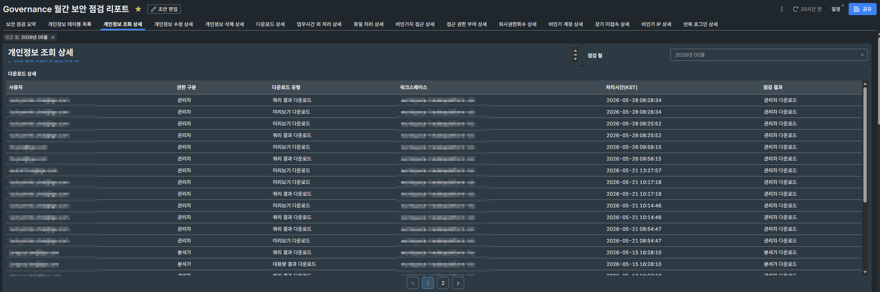Sort by the 권한 구분 column header
The image size is (880, 292).
(186, 87)
